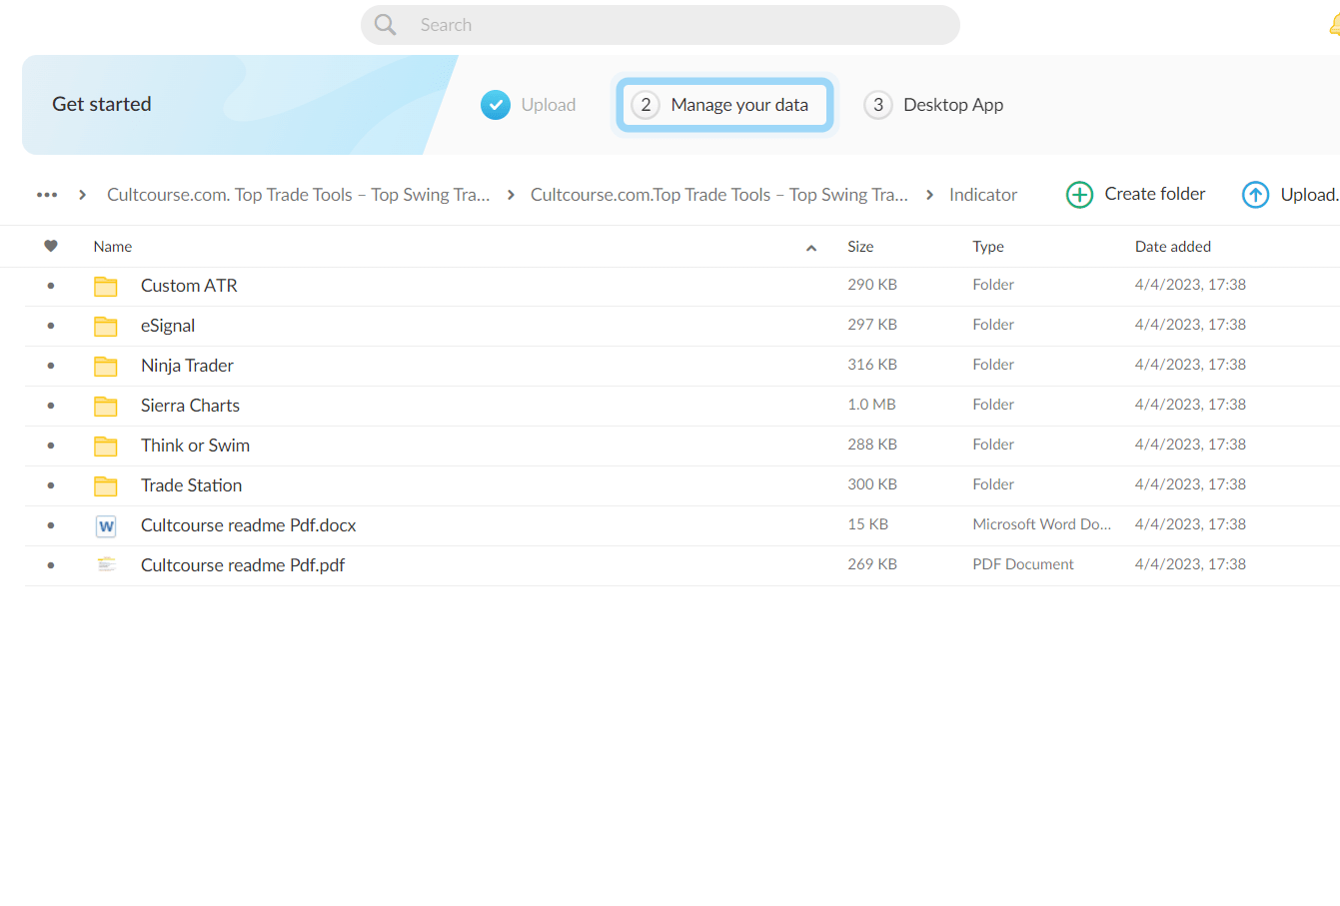
Task: Toggle the sort direction arrow
Action: pyautogui.click(x=811, y=248)
